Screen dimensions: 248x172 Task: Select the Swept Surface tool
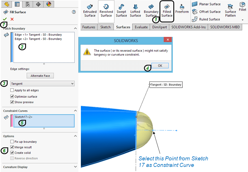pos(121,11)
